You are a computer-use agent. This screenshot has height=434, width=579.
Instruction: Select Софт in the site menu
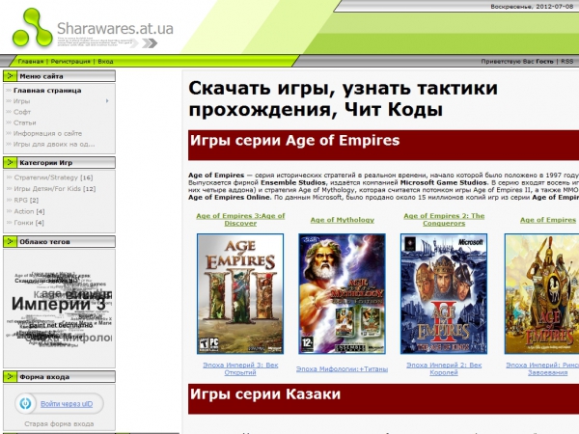coord(22,112)
